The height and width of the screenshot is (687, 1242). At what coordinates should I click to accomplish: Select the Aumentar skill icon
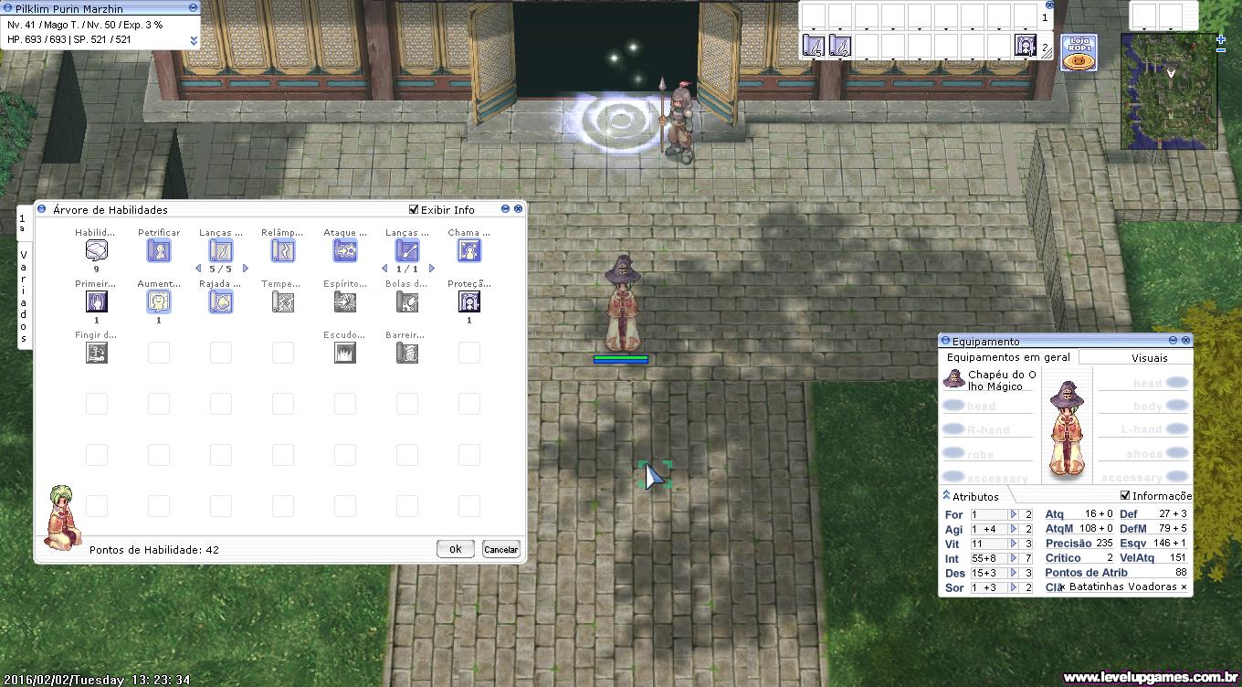(159, 302)
